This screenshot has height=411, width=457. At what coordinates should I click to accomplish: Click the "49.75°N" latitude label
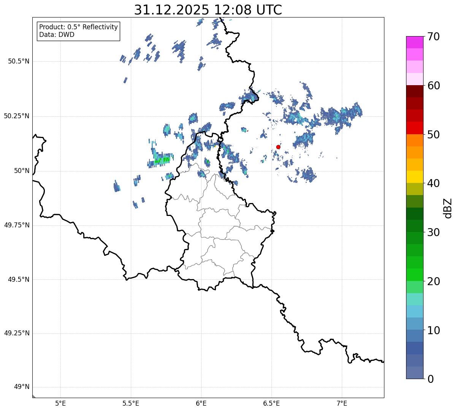click(x=17, y=225)
